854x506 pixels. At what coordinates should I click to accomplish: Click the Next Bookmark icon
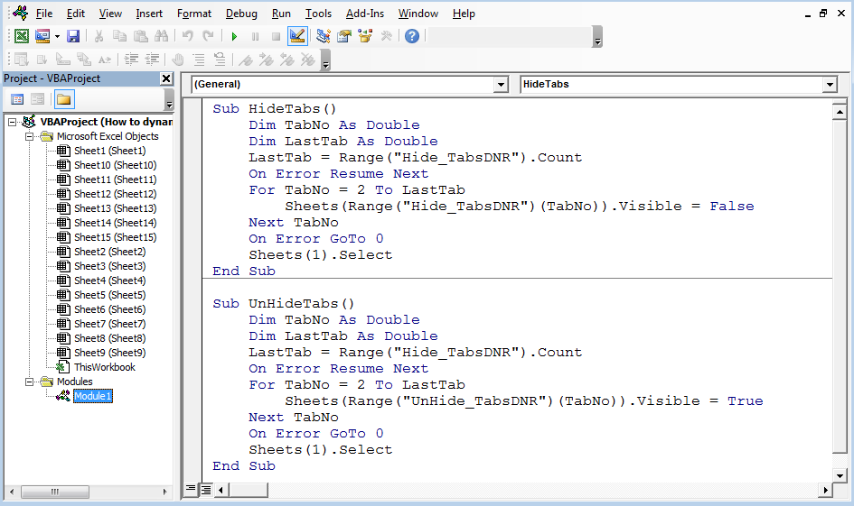pos(267,60)
